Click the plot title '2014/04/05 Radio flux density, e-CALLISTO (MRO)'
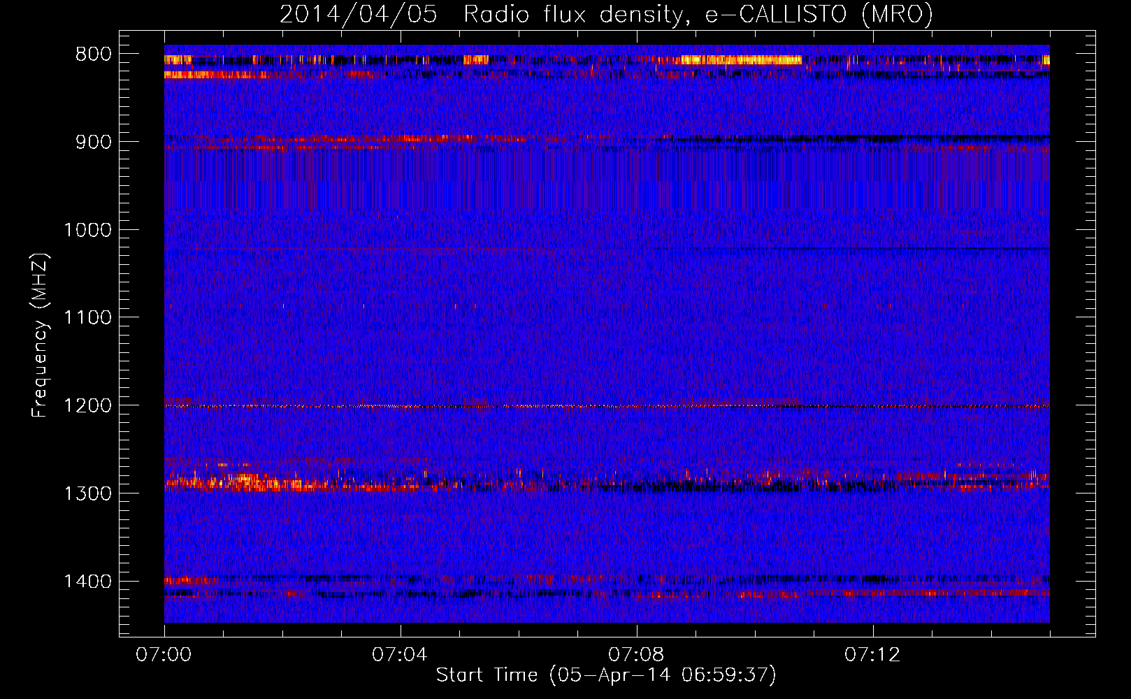This screenshot has width=1131, height=699. pos(606,14)
